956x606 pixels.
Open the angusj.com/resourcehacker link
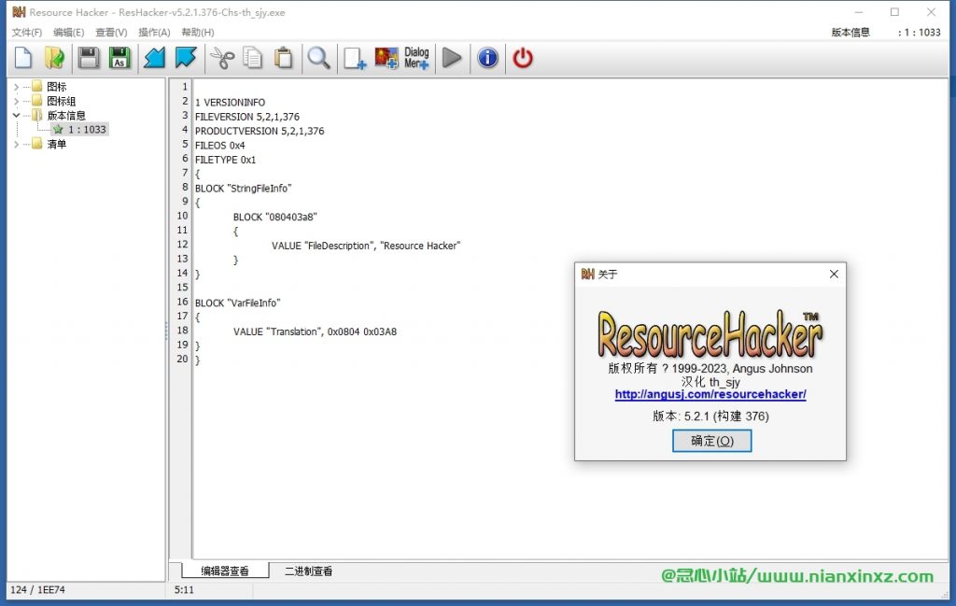(710, 394)
